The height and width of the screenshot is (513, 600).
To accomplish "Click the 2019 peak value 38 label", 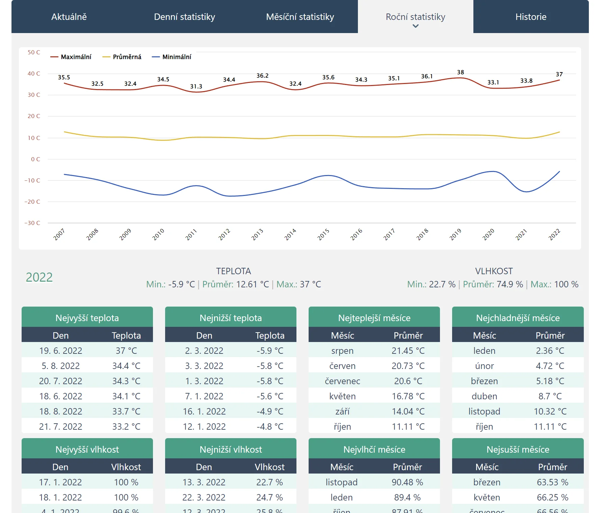I will pyautogui.click(x=460, y=72).
